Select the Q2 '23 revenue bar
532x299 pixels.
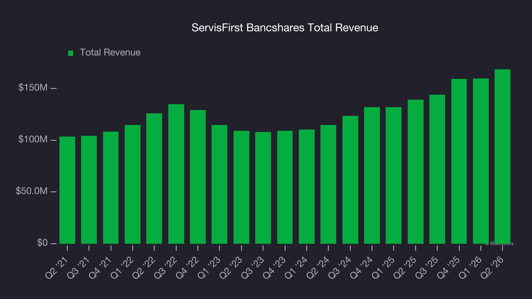point(241,187)
